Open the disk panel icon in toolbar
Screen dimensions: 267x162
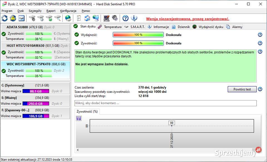click(21, 18)
